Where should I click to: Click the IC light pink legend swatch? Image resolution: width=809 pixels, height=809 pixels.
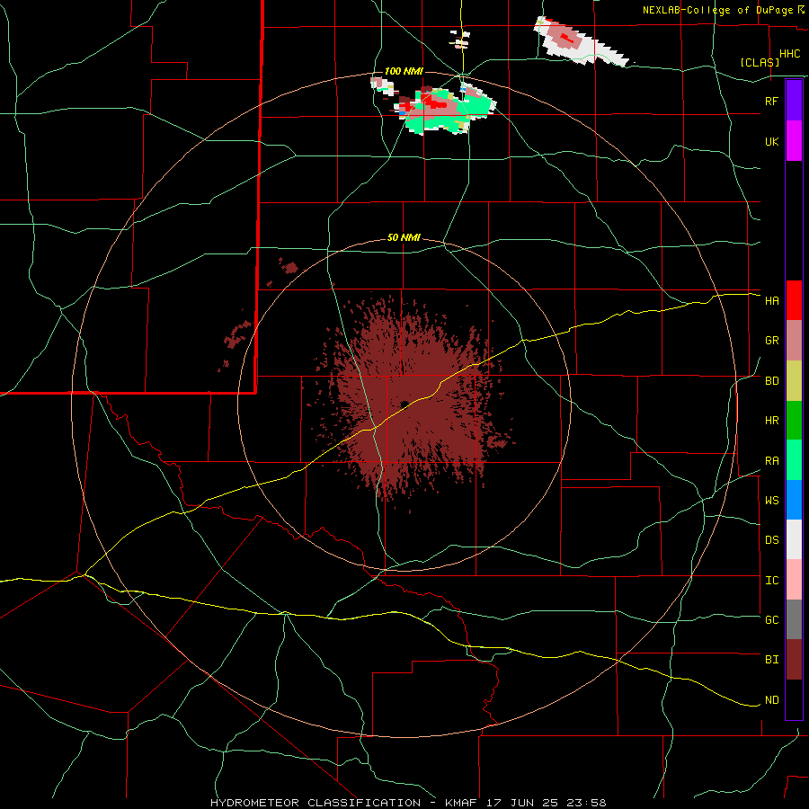click(794, 580)
